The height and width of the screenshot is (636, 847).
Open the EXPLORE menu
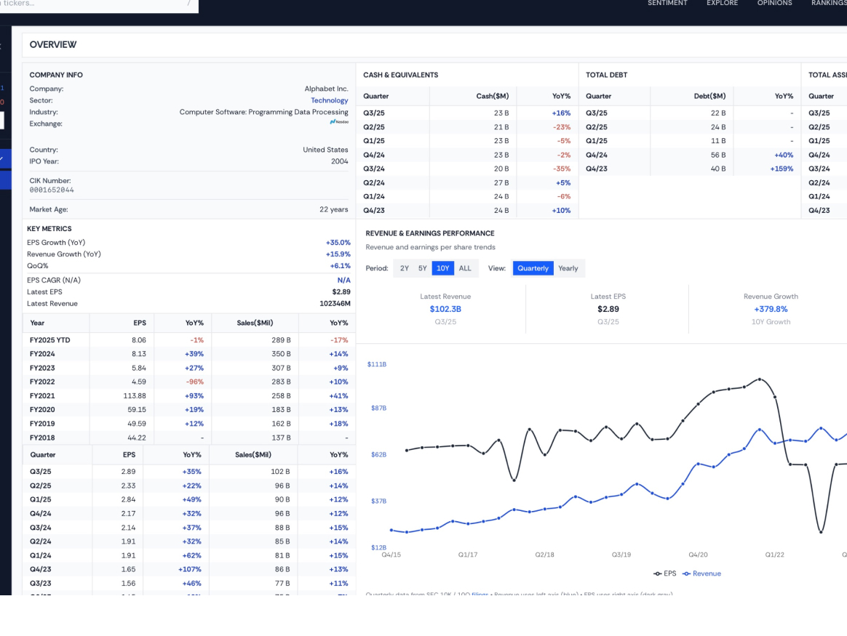point(722,4)
